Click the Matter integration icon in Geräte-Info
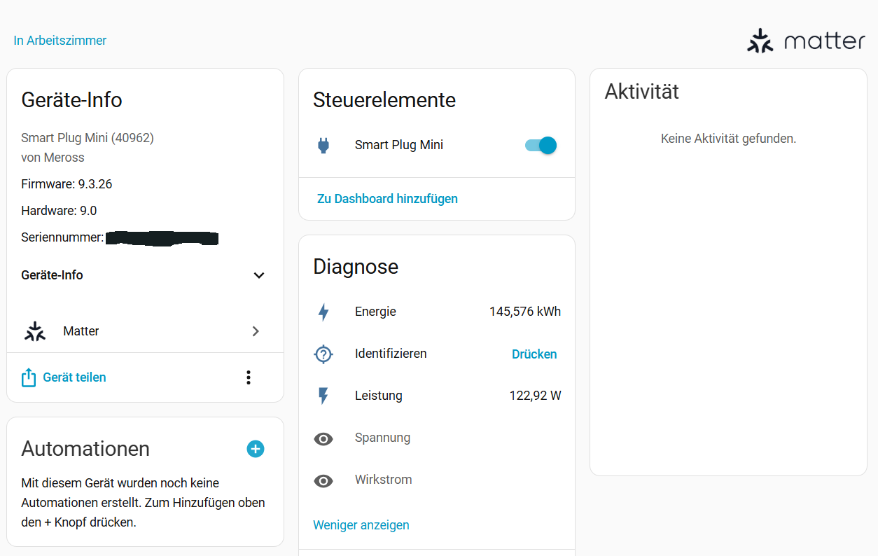The image size is (878, 556). point(34,331)
